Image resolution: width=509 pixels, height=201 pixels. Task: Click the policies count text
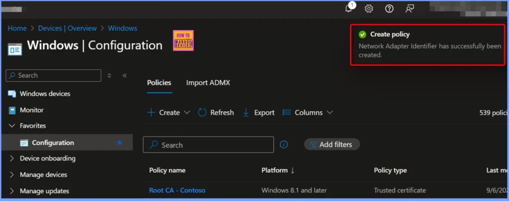[493, 113]
